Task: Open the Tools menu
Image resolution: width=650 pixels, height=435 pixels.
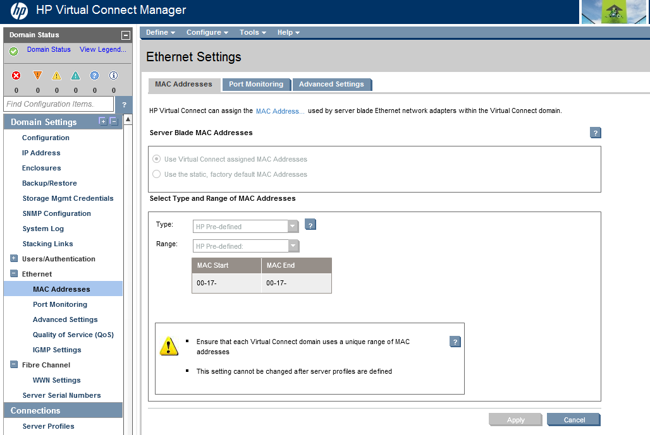Action: pyautogui.click(x=253, y=32)
